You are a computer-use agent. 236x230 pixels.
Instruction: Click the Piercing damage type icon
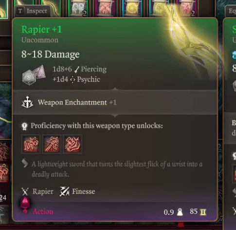(76, 70)
